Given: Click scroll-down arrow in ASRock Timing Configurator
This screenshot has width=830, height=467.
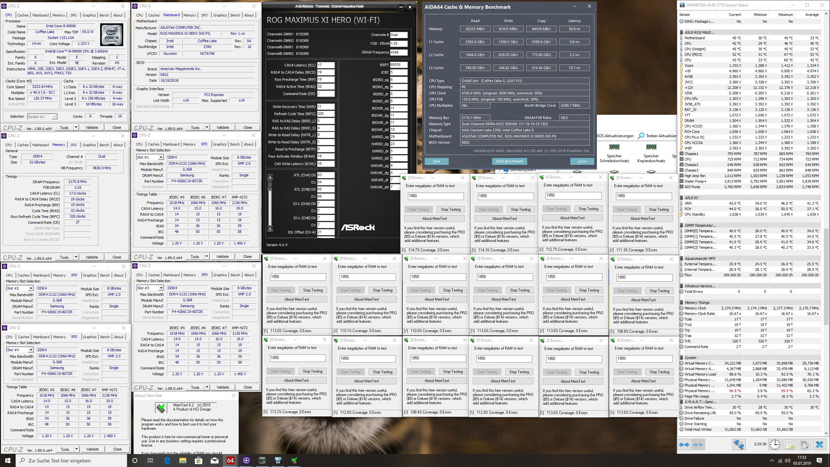Looking at the screenshot, I should coord(270,229).
